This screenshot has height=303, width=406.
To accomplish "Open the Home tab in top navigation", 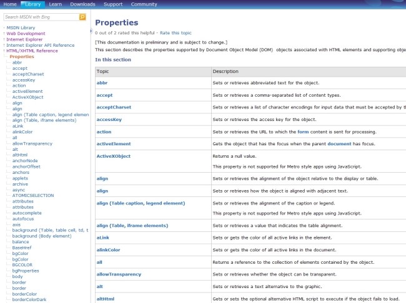I will [11, 4].
